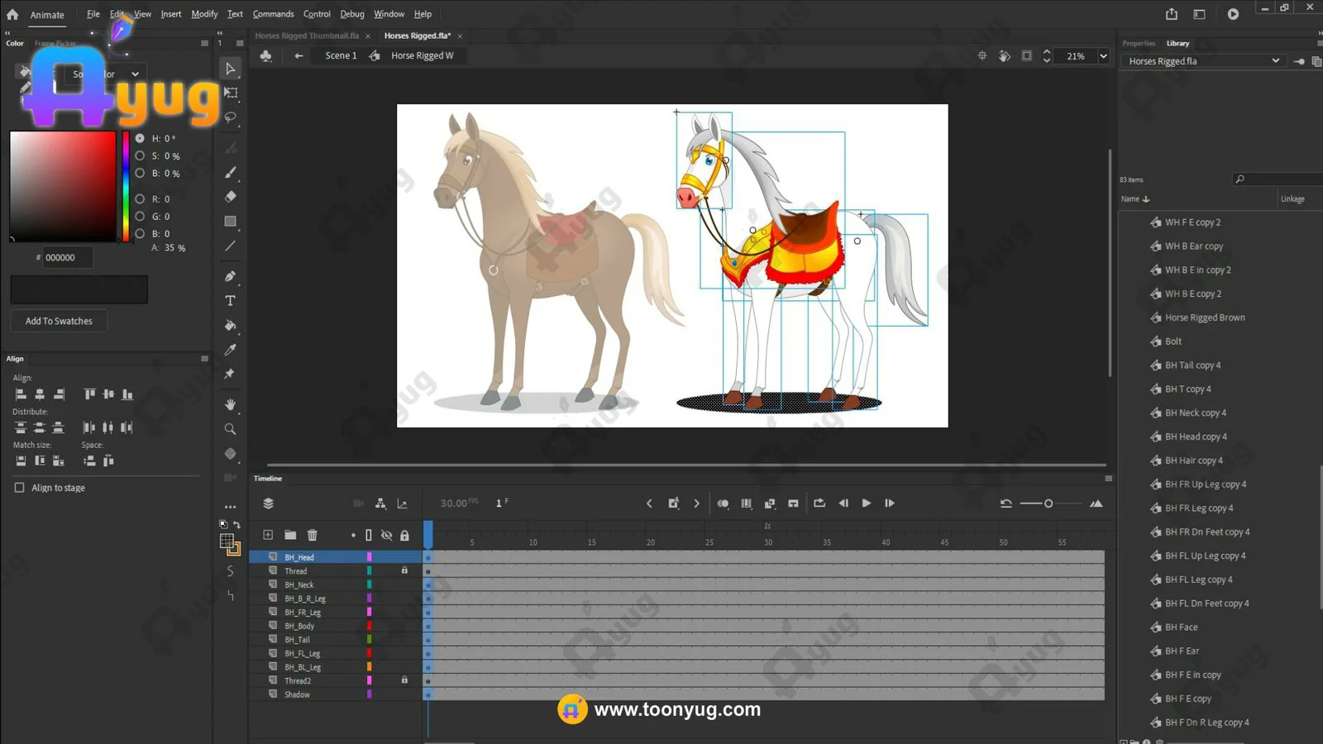Click the Zoom magnifier tool

(231, 429)
